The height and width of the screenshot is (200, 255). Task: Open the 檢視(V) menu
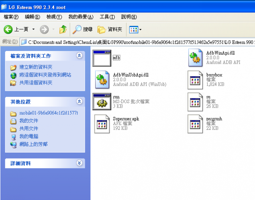click(x=54, y=17)
